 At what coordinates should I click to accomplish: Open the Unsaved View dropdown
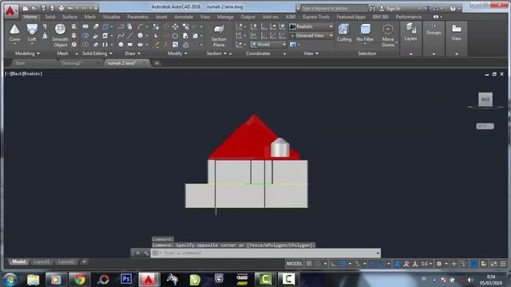(x=311, y=35)
